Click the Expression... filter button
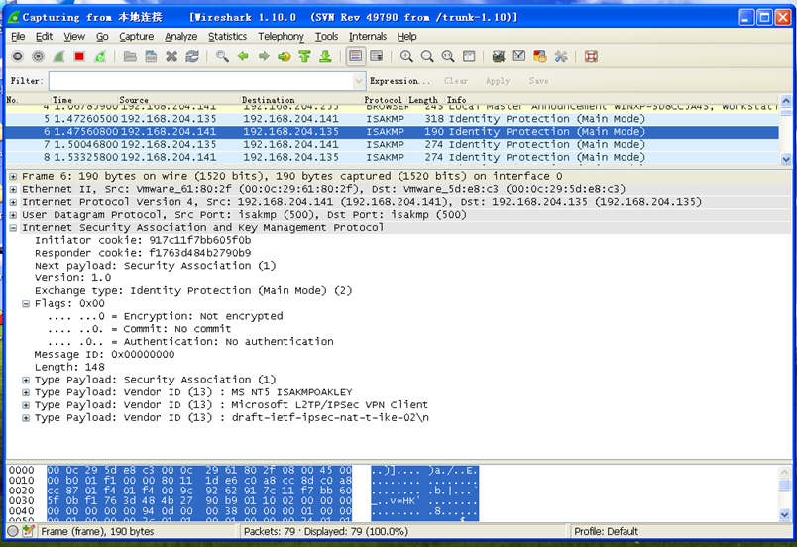797x547 pixels. [x=399, y=81]
